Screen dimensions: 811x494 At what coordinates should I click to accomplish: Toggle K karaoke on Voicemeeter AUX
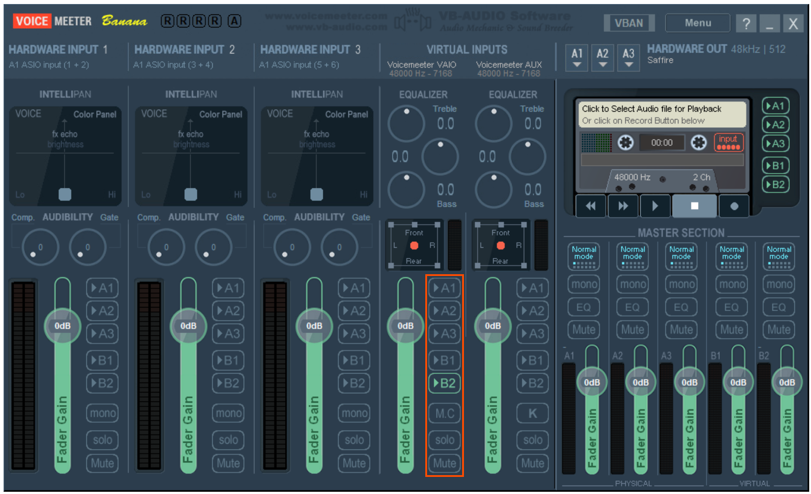click(x=533, y=414)
